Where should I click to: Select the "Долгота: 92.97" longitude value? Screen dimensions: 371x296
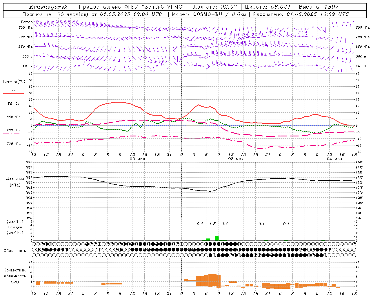tap(215, 7)
